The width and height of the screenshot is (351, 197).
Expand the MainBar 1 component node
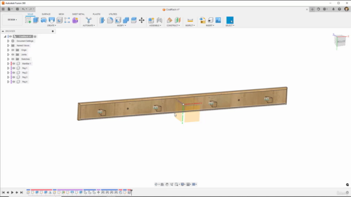pos(8,63)
